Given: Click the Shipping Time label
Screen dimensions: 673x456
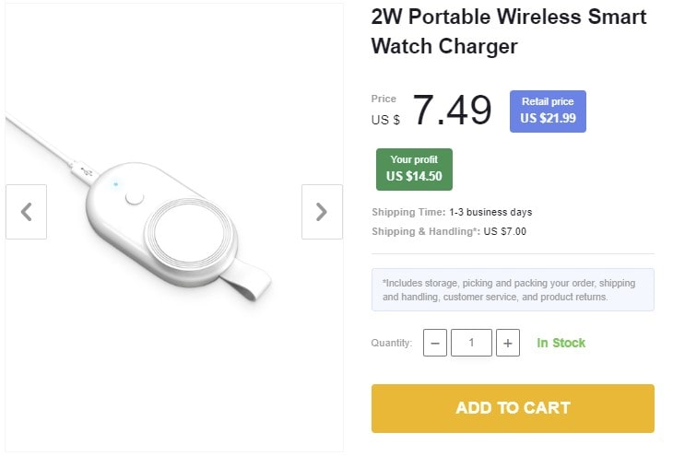Looking at the screenshot, I should (408, 212).
